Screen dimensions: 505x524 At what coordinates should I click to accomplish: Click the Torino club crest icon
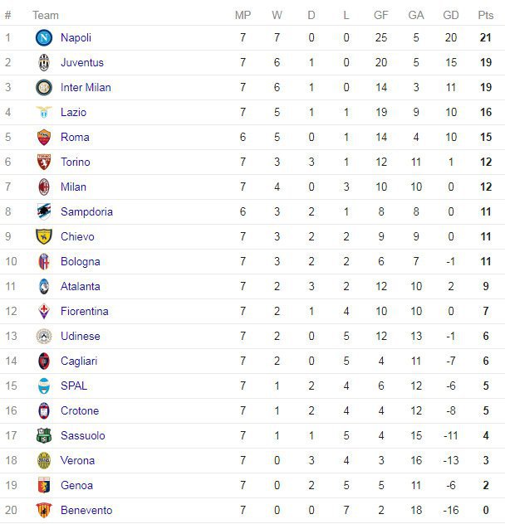click(44, 162)
